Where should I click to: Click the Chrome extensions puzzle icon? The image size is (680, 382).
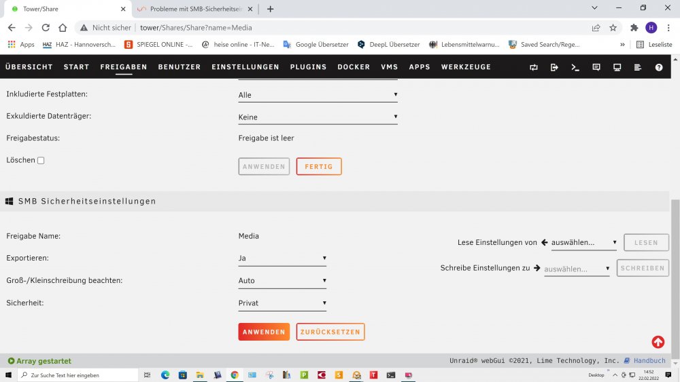pyautogui.click(x=634, y=28)
